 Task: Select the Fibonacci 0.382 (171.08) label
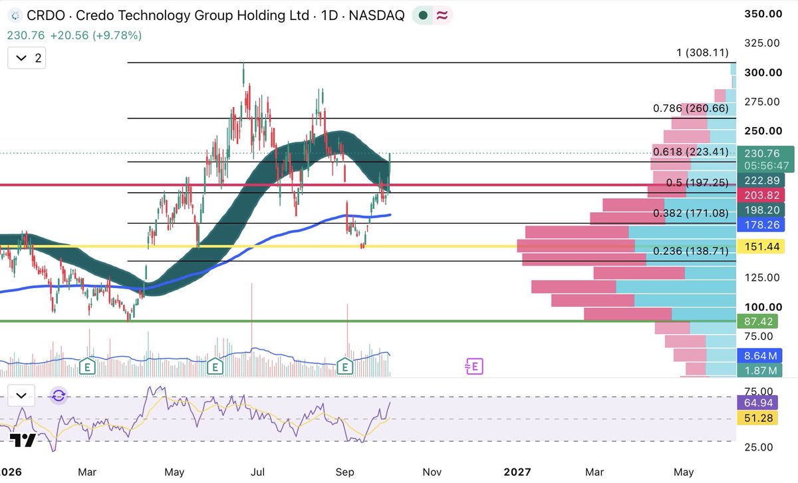691,214
